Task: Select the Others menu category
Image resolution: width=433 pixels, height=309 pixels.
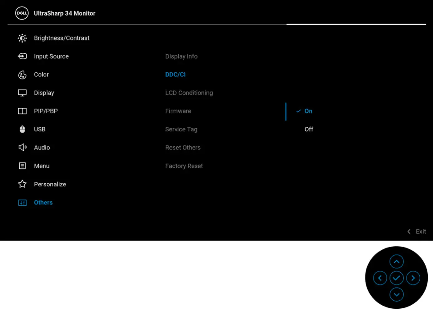Action: pos(43,203)
